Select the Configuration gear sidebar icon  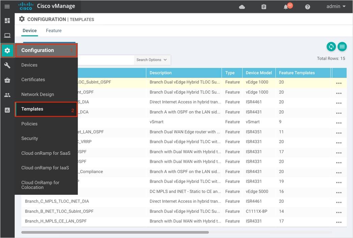coord(7,50)
